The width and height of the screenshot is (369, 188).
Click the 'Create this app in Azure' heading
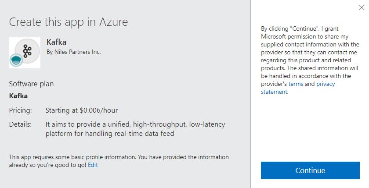click(x=68, y=22)
